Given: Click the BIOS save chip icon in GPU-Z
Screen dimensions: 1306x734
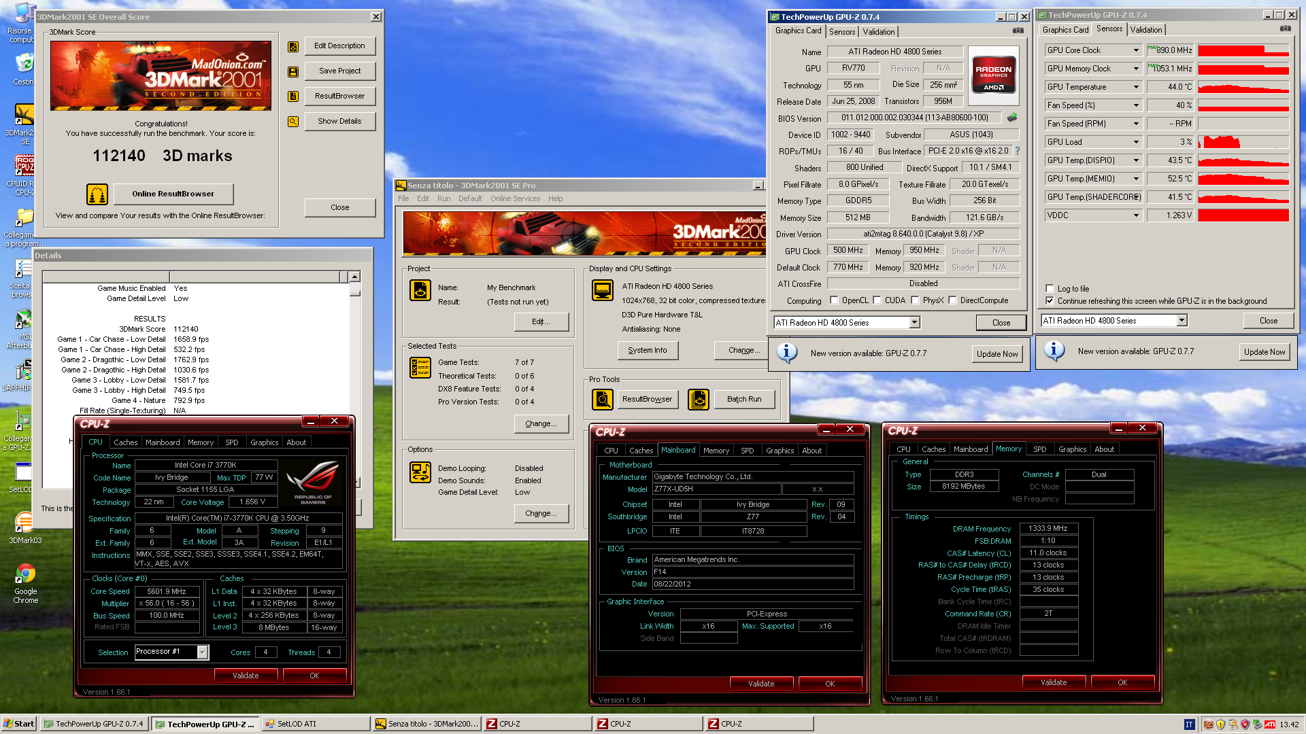Looking at the screenshot, I should [x=1012, y=118].
